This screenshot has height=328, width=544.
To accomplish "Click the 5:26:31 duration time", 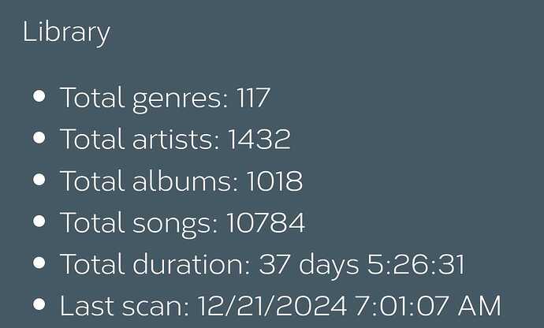I will [x=416, y=264].
